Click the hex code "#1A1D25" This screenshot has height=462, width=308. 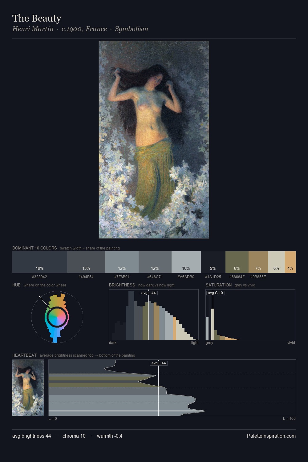pyautogui.click(x=213, y=277)
